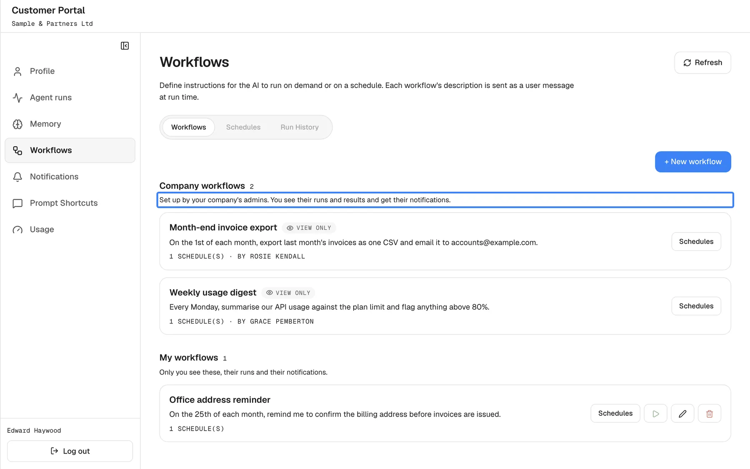Select Workflows in the sidebar
The image size is (750, 469).
point(70,150)
